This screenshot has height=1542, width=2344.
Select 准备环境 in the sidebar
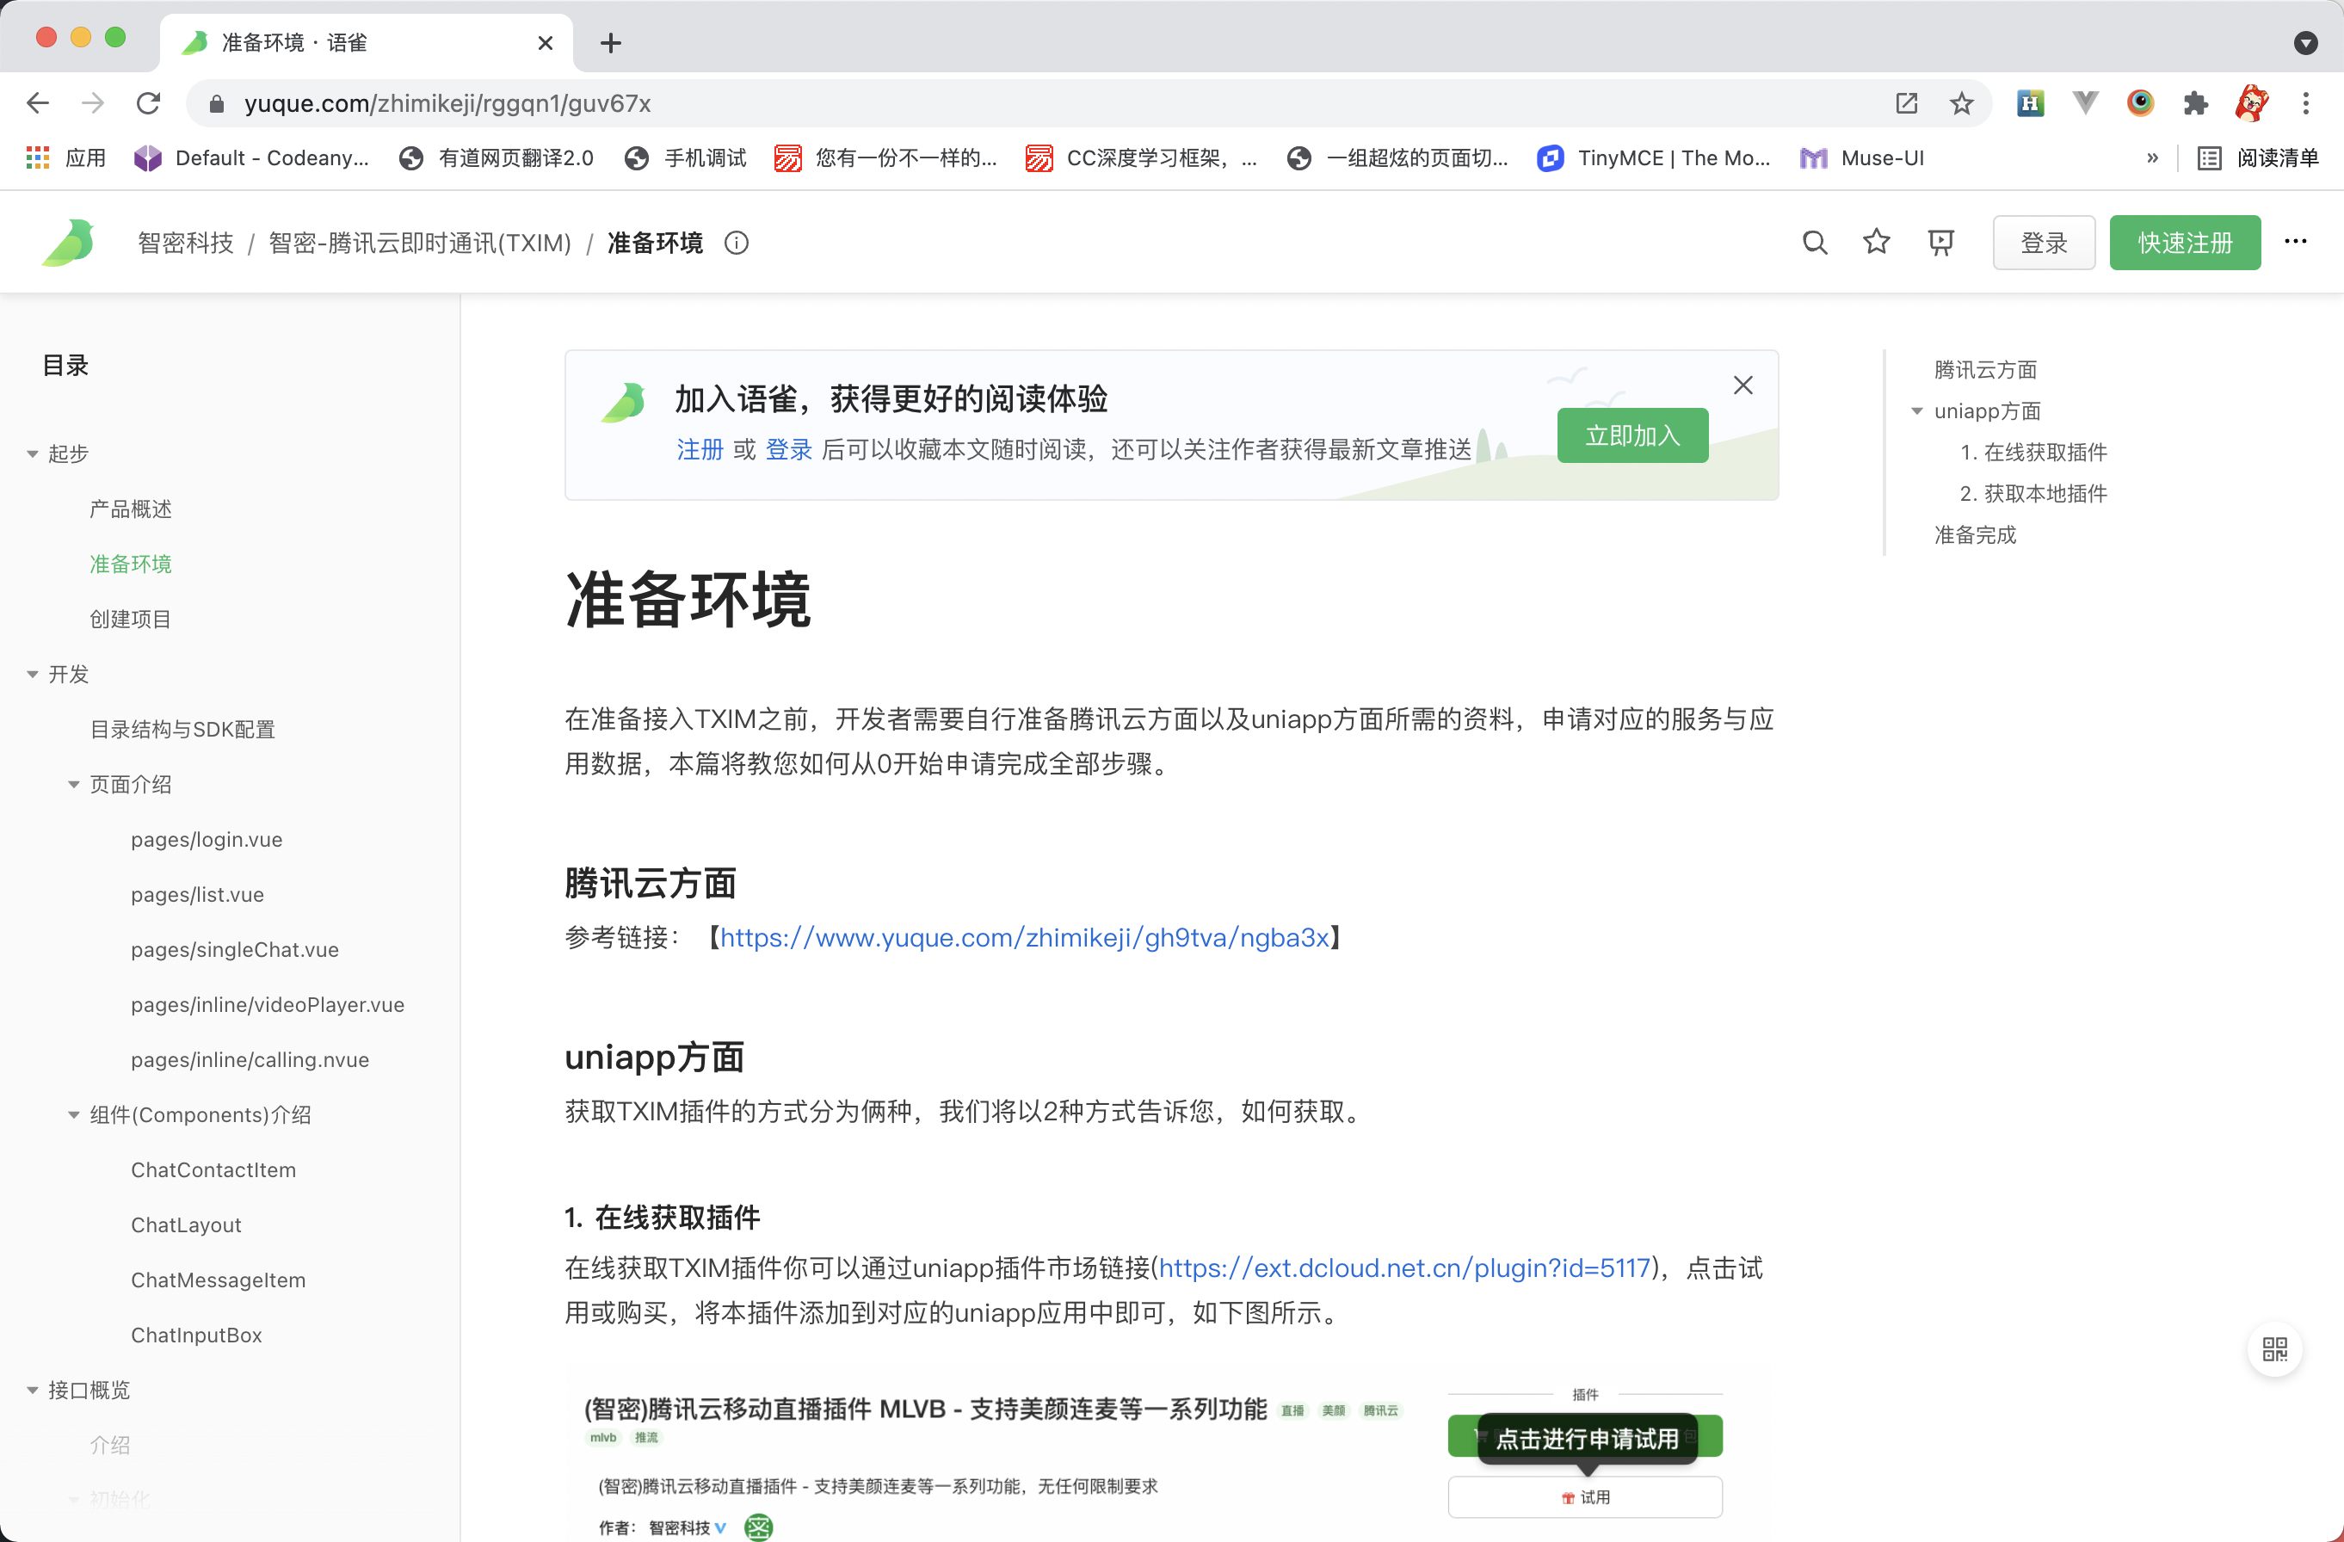tap(131, 564)
